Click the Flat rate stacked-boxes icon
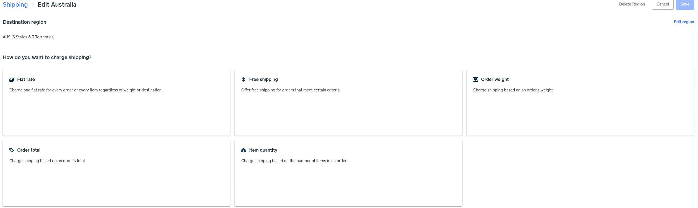Screen dimensions: 698x208 tap(12, 80)
